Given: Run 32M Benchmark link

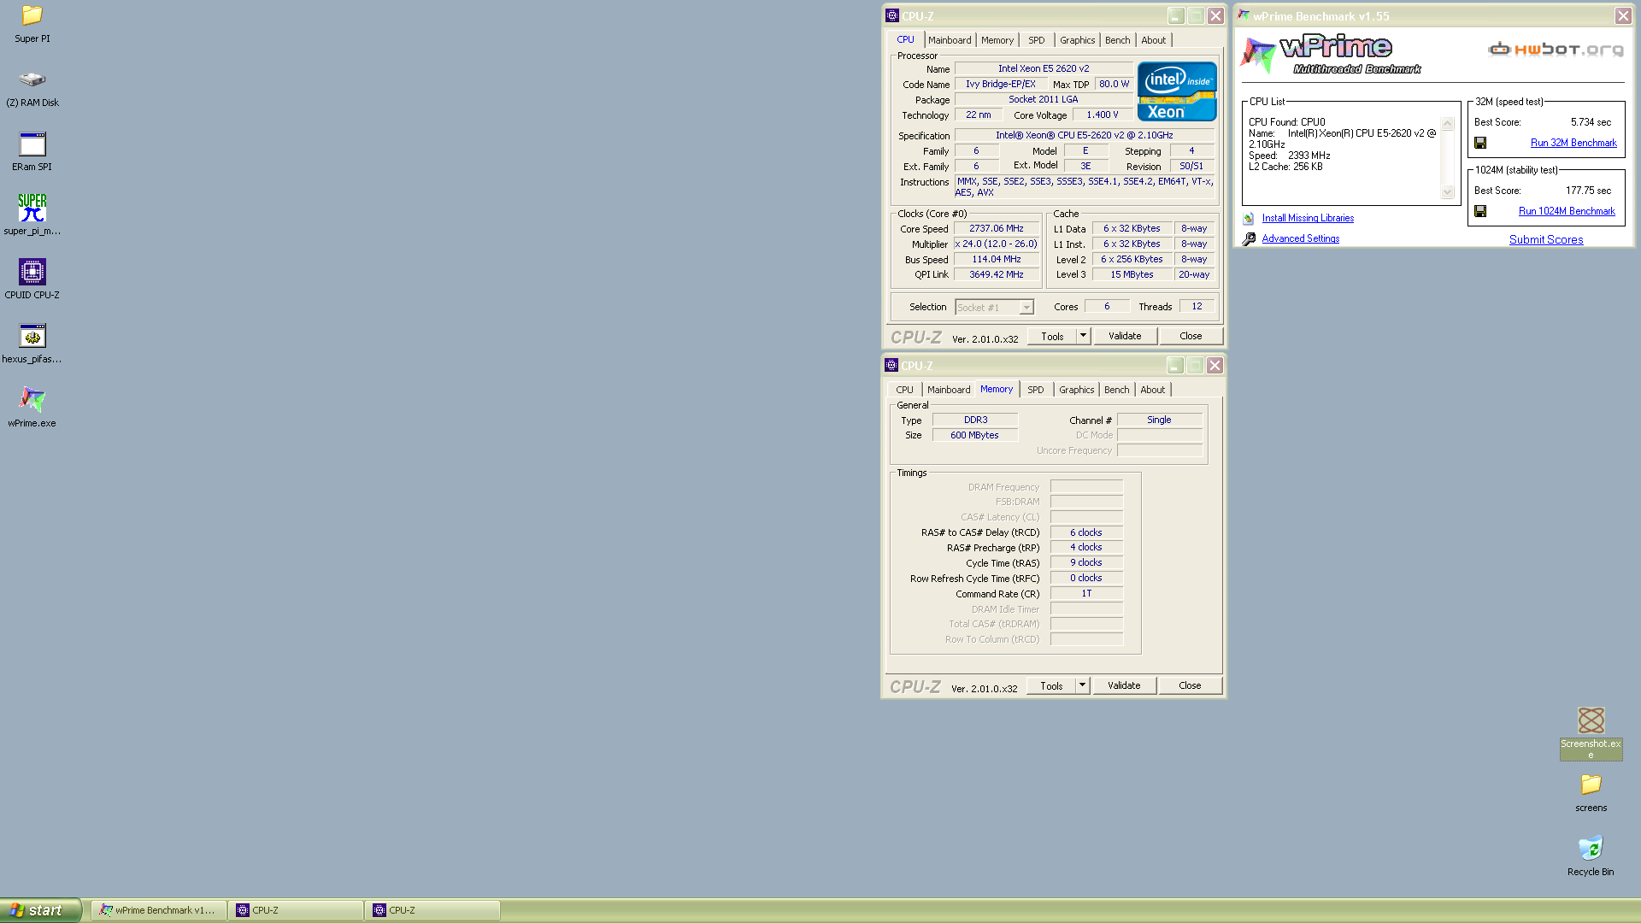Looking at the screenshot, I should pos(1573,143).
